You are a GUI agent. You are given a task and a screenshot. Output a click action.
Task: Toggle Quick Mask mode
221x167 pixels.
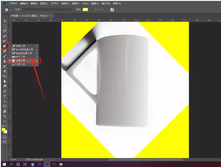4,137
